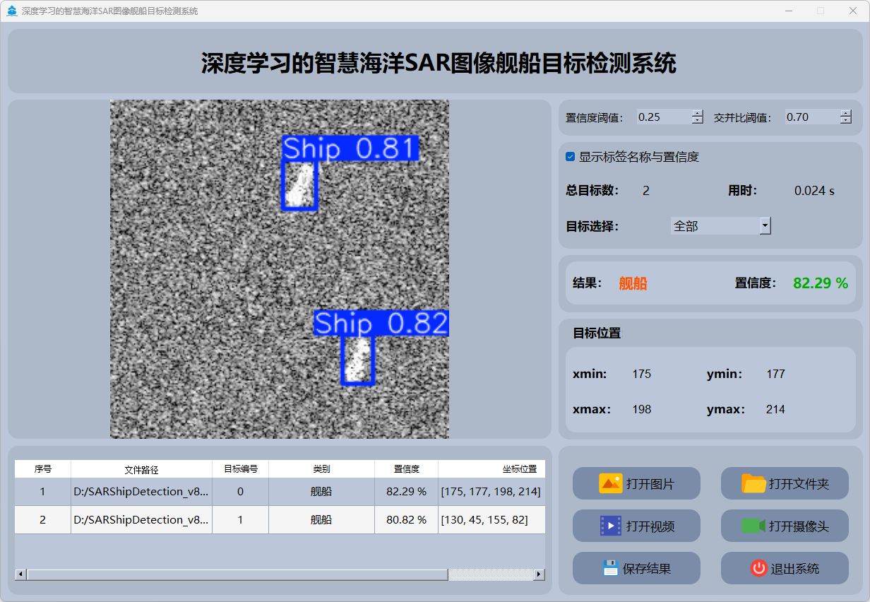Viewport: 870px width, 602px height.
Task: Click the 置信度 column header
Action: (406, 469)
